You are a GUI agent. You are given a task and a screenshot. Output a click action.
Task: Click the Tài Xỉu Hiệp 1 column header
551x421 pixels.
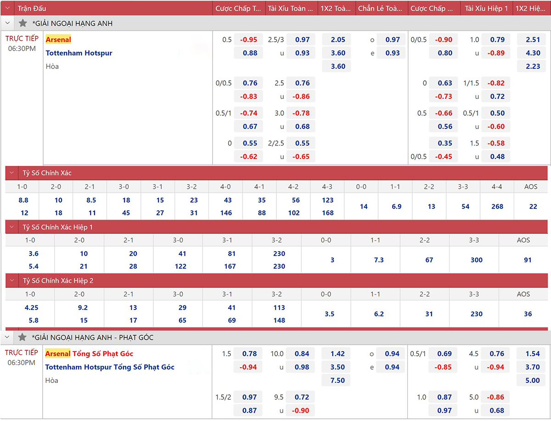pyautogui.click(x=486, y=8)
